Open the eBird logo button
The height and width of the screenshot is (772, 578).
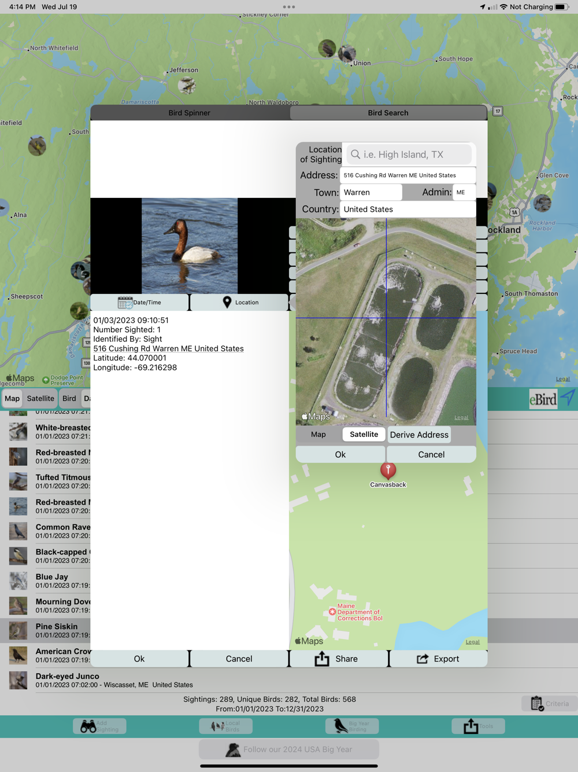pos(543,399)
